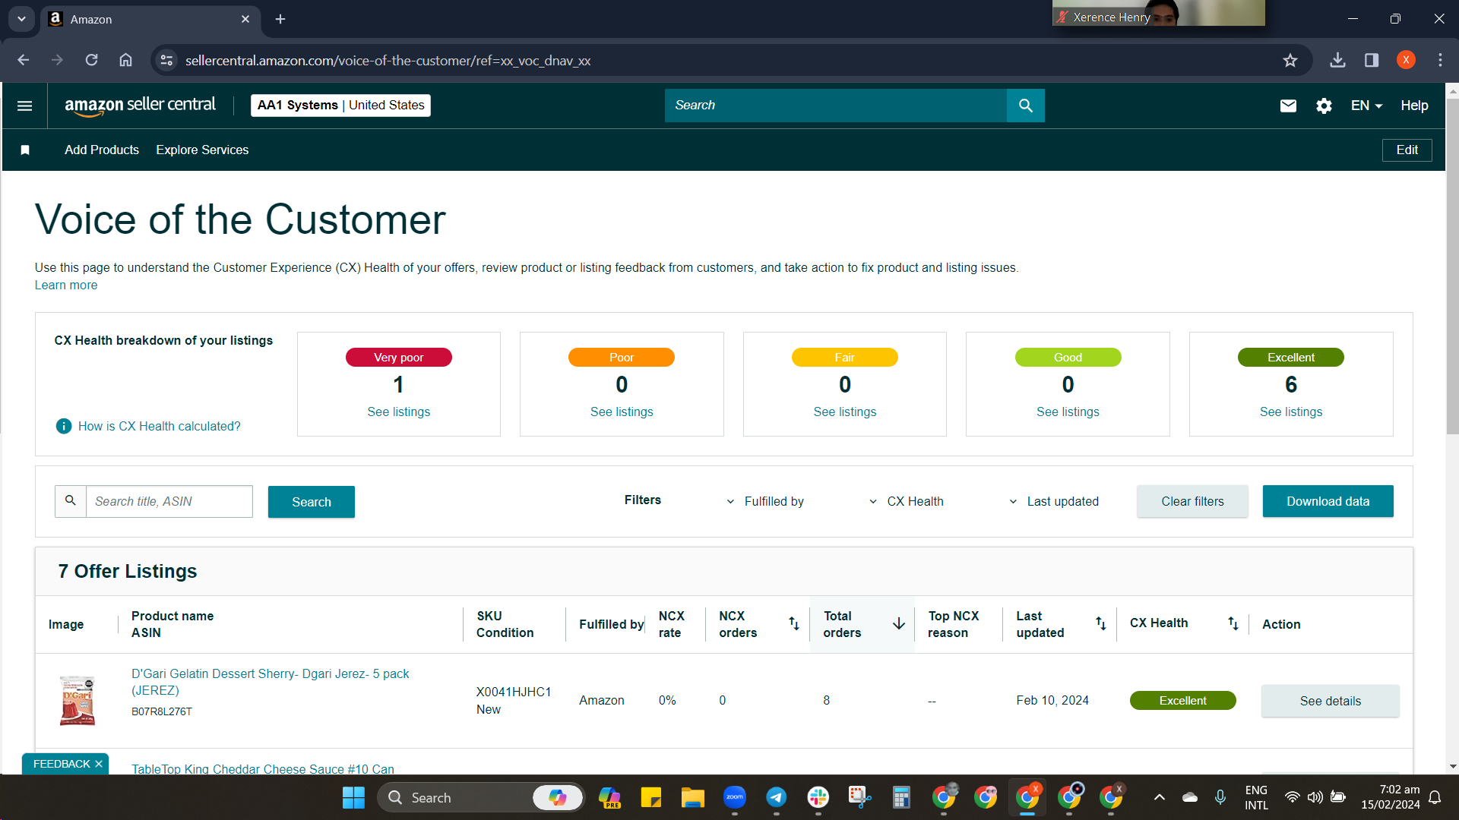Open the Chrome profile avatar
The width and height of the screenshot is (1459, 820).
[1406, 60]
